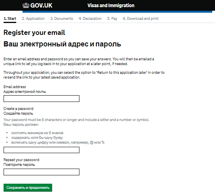Select '6. Download and print' step
The width and height of the screenshot is (215, 194).
click(141, 19)
